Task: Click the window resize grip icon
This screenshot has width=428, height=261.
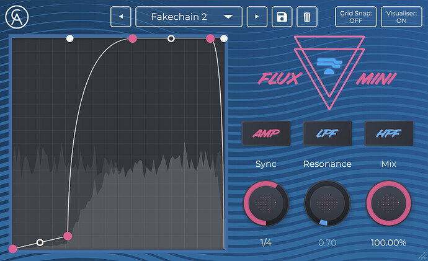Action: (422, 255)
